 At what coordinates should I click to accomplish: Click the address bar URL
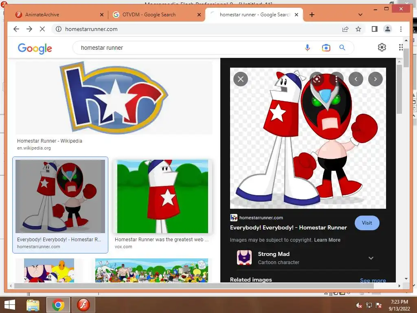click(91, 29)
